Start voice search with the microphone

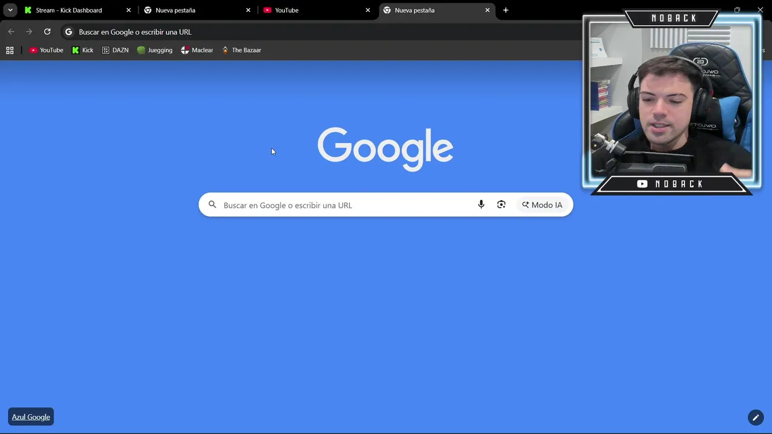point(481,205)
